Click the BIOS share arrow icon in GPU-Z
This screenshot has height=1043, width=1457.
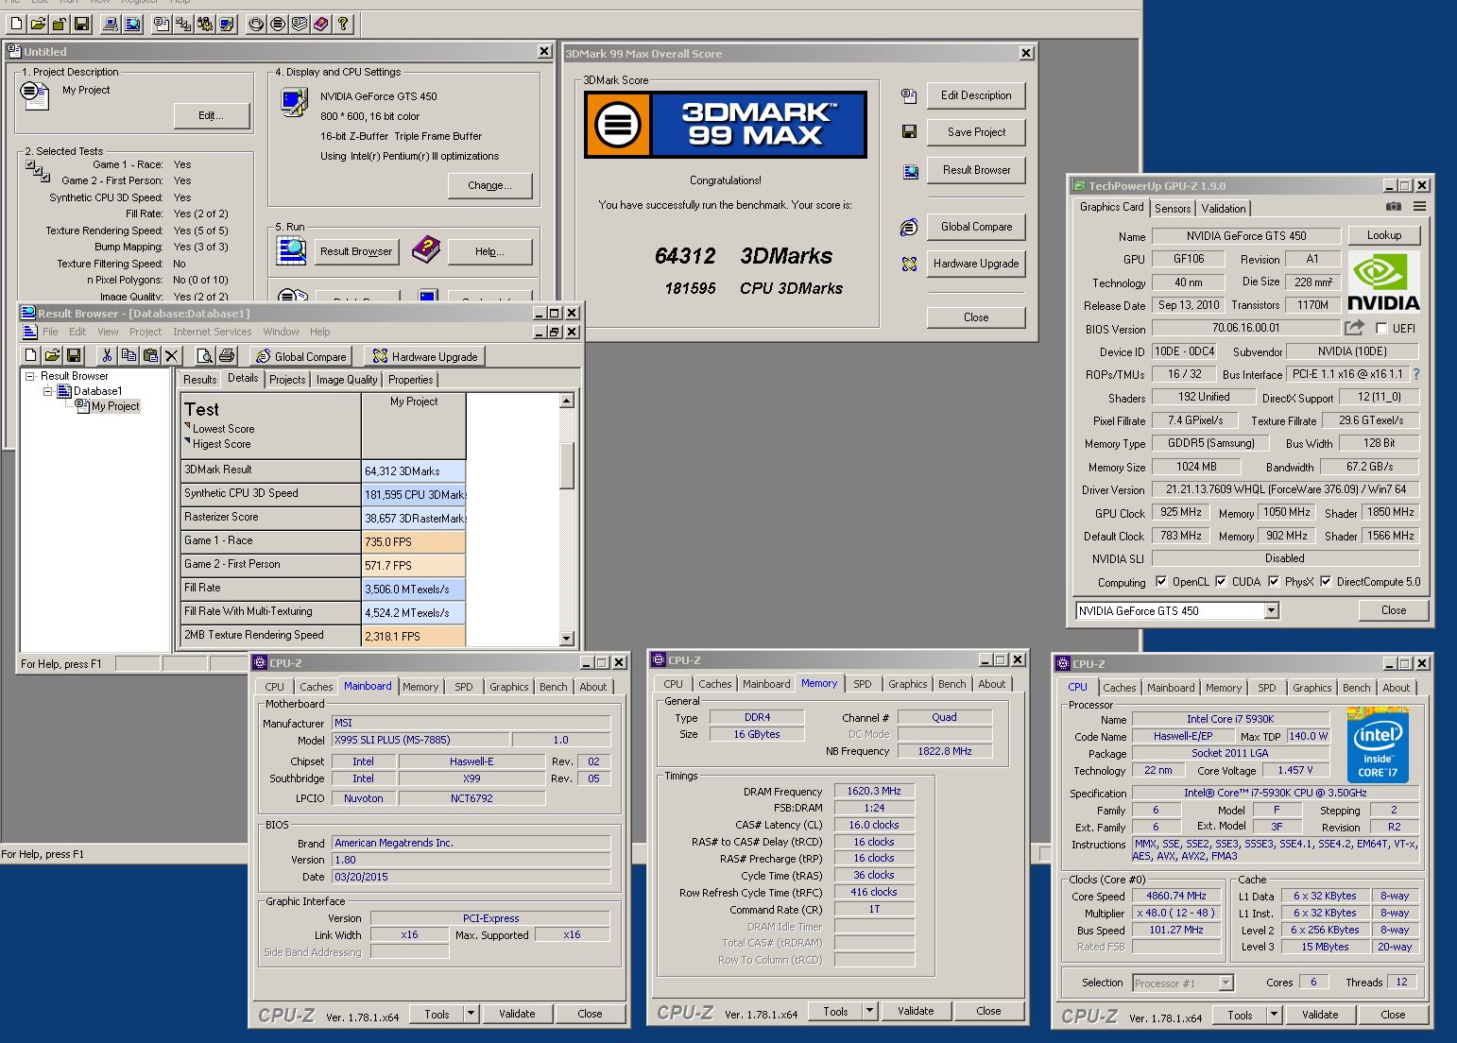tap(1354, 327)
